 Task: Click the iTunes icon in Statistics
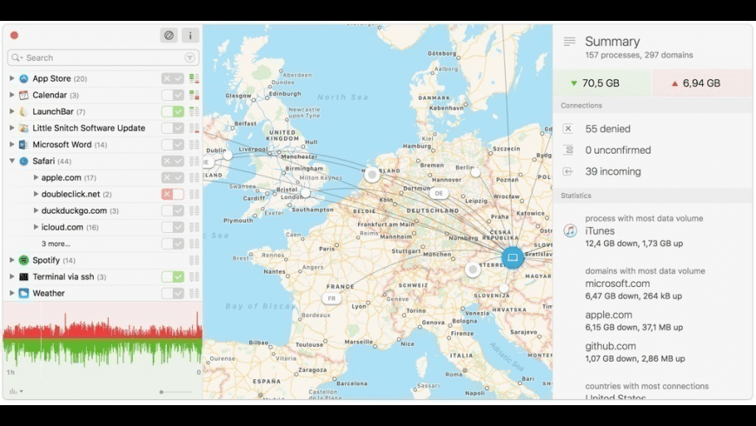point(570,230)
